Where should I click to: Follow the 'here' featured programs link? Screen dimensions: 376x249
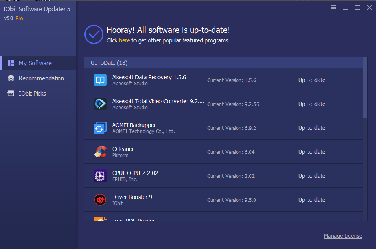point(124,40)
